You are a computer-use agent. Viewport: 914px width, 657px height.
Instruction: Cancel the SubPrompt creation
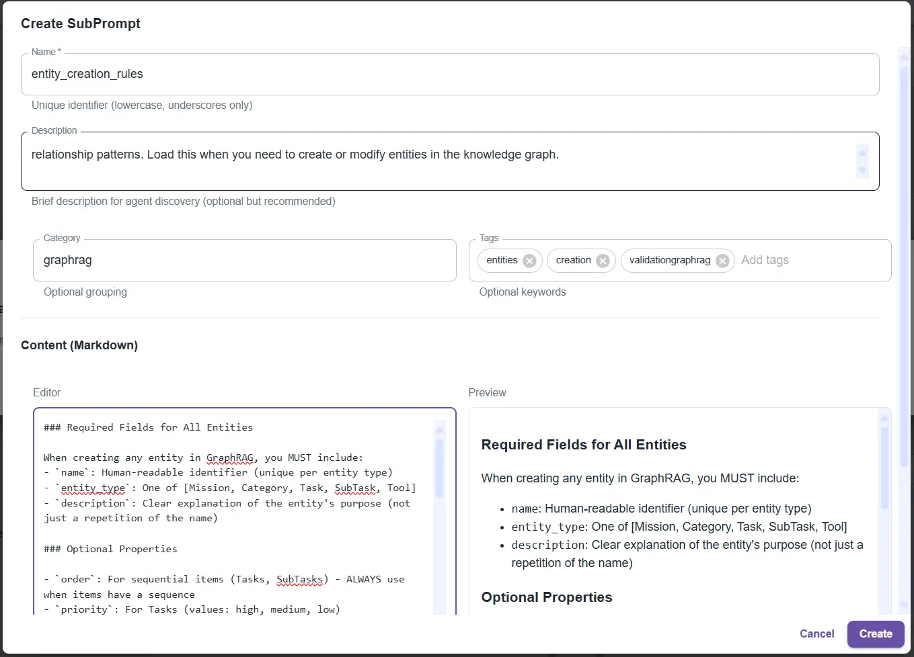point(816,633)
